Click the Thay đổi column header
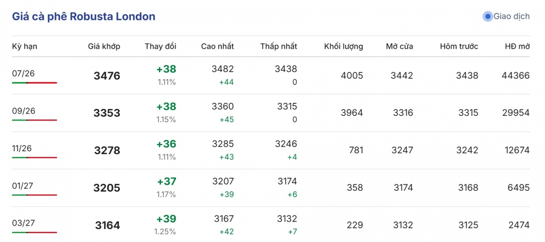 [x=161, y=46]
